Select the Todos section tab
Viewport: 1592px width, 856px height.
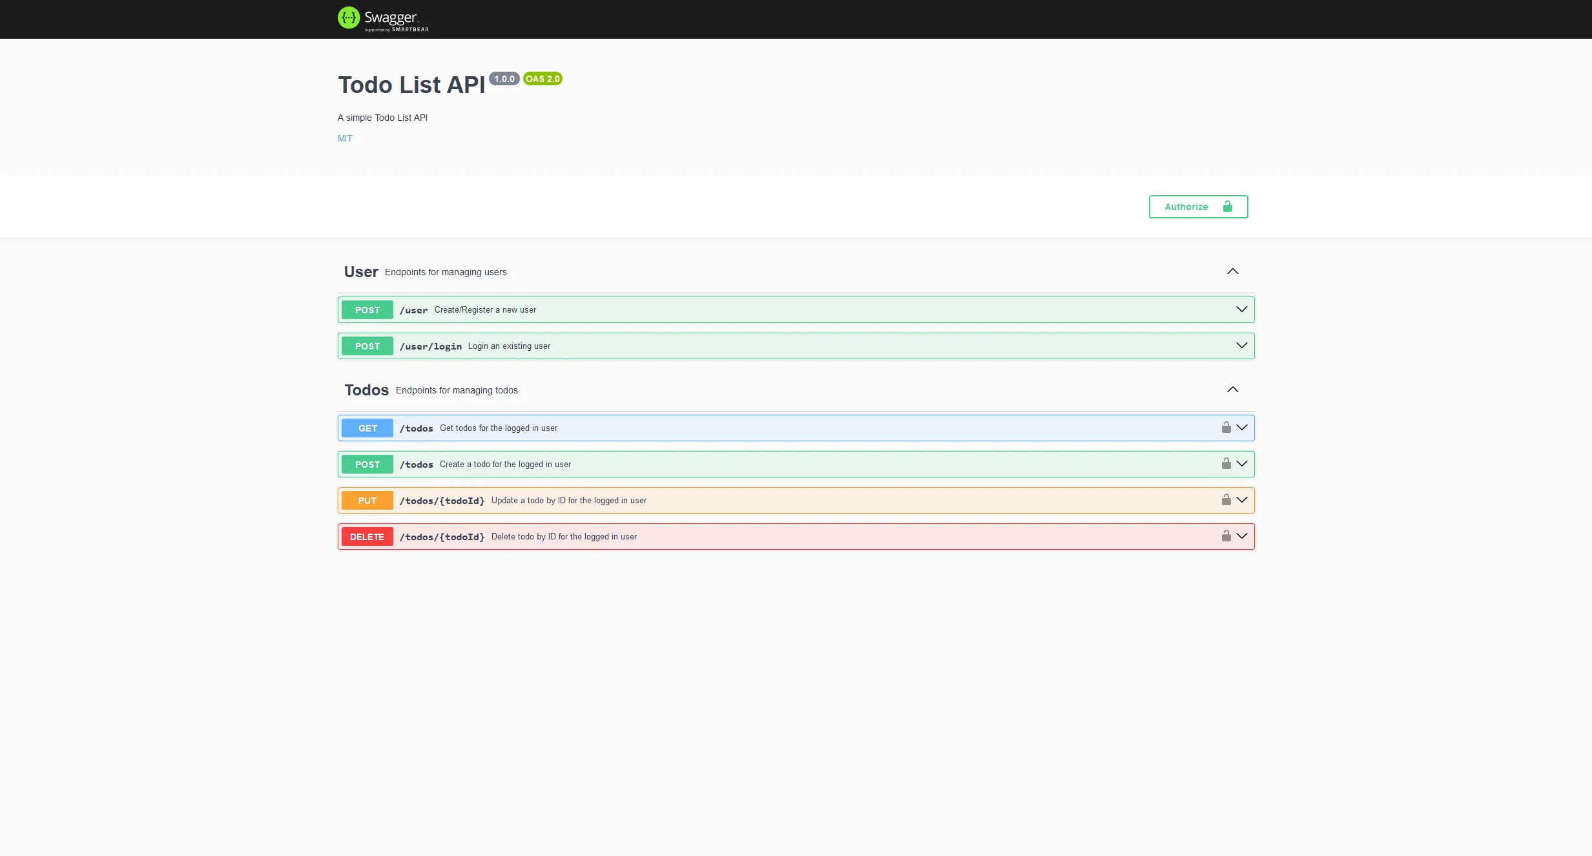(x=366, y=389)
